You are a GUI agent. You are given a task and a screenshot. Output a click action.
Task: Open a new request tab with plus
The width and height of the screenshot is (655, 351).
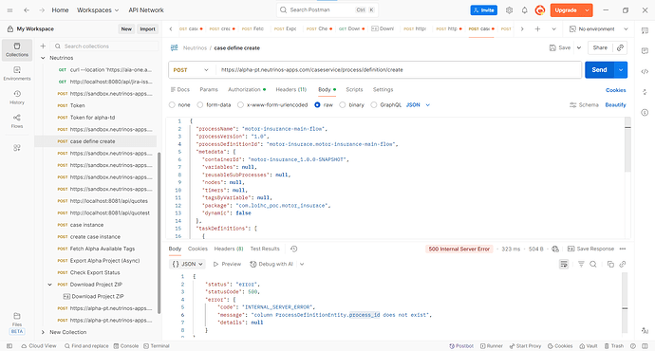537,28
